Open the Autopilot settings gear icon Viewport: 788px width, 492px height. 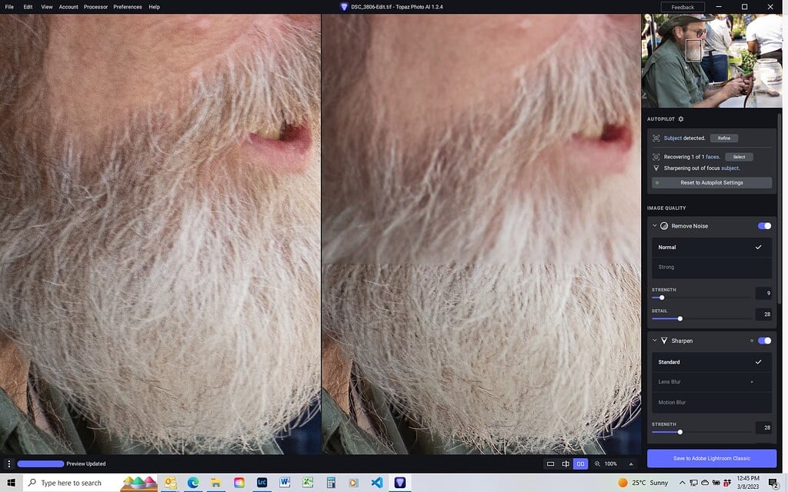tap(680, 118)
